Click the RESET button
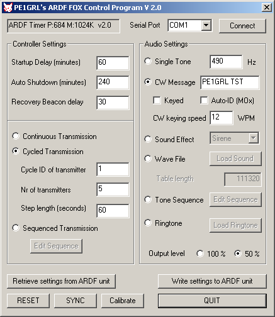This screenshot has width=275, height=317. [28, 301]
